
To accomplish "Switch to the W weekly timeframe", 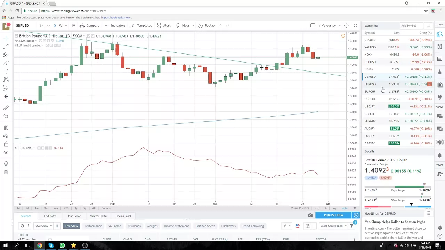I will pyautogui.click(x=60, y=25).
